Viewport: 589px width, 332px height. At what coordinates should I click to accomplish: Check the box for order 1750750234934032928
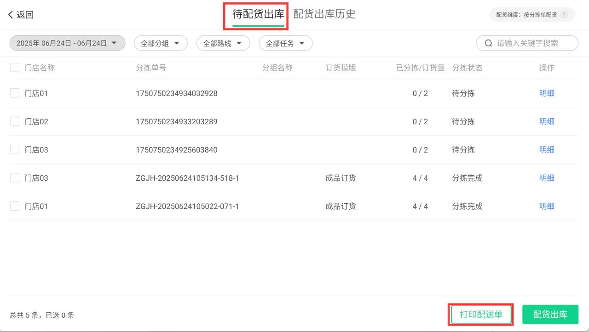(15, 93)
